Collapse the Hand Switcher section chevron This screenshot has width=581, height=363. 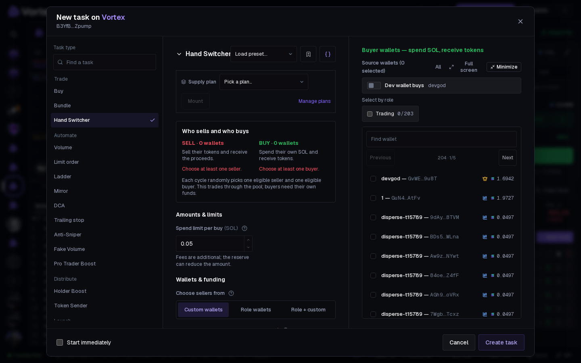[179, 54]
